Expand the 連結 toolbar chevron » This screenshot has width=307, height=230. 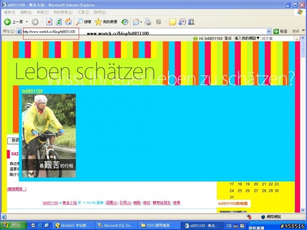pos(303,30)
